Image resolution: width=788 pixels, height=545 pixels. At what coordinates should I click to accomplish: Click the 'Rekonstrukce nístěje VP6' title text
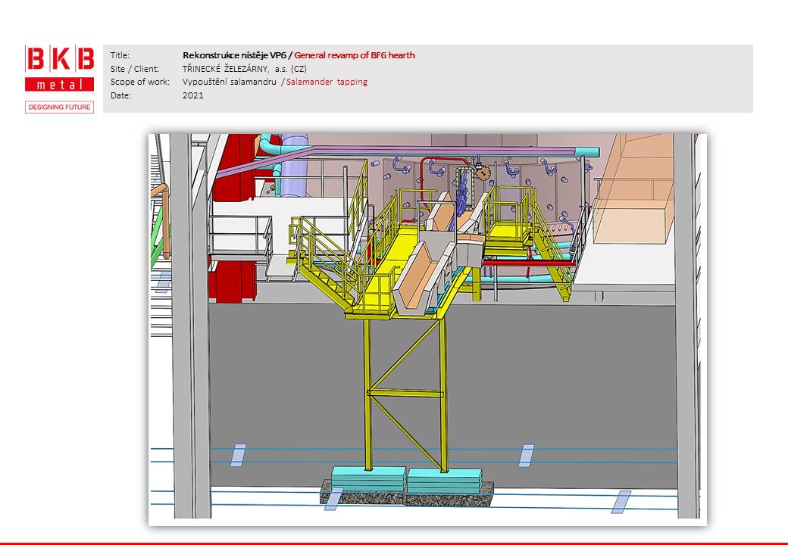(x=234, y=55)
